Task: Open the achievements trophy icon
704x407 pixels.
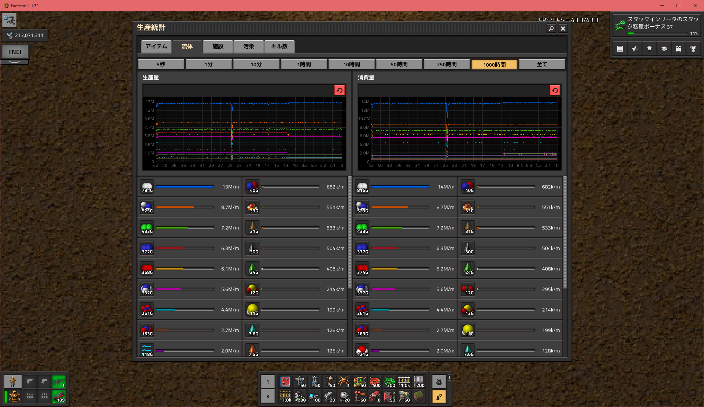Action: point(693,49)
